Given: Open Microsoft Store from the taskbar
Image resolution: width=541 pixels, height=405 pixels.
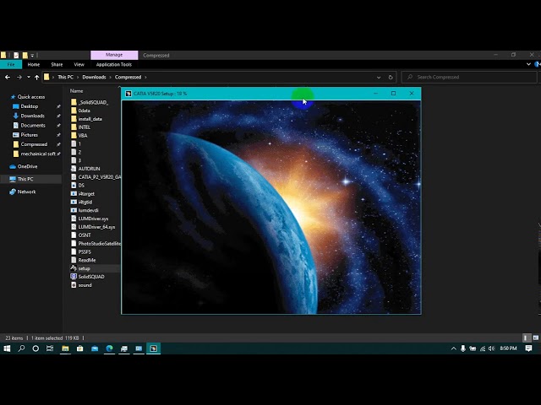Looking at the screenshot, I should [80, 348].
